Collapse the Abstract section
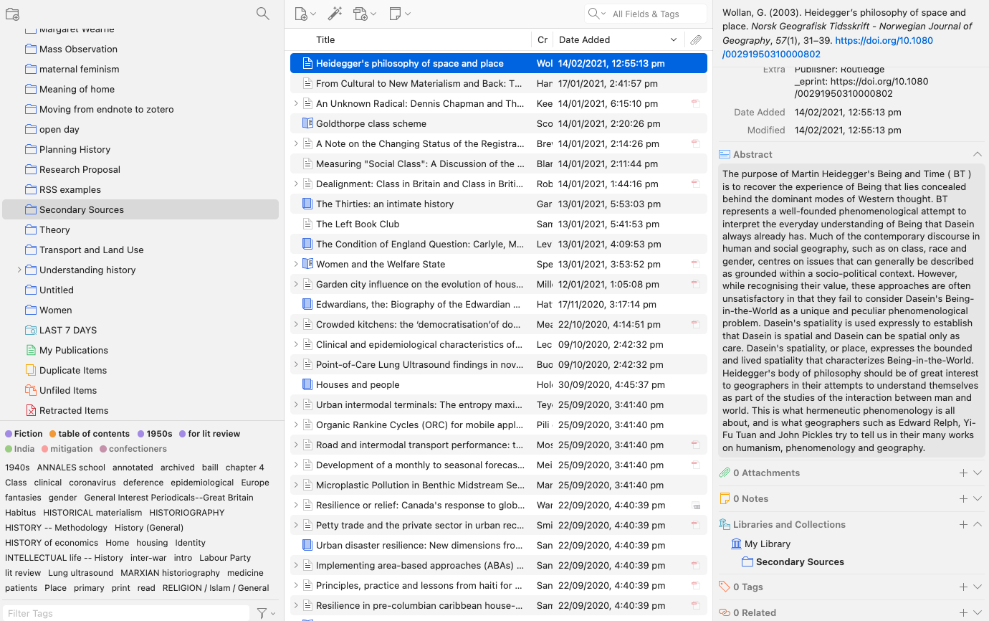This screenshot has width=989, height=621. click(977, 154)
